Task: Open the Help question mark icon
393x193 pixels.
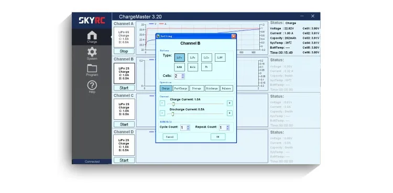Action: pyautogui.click(x=92, y=85)
